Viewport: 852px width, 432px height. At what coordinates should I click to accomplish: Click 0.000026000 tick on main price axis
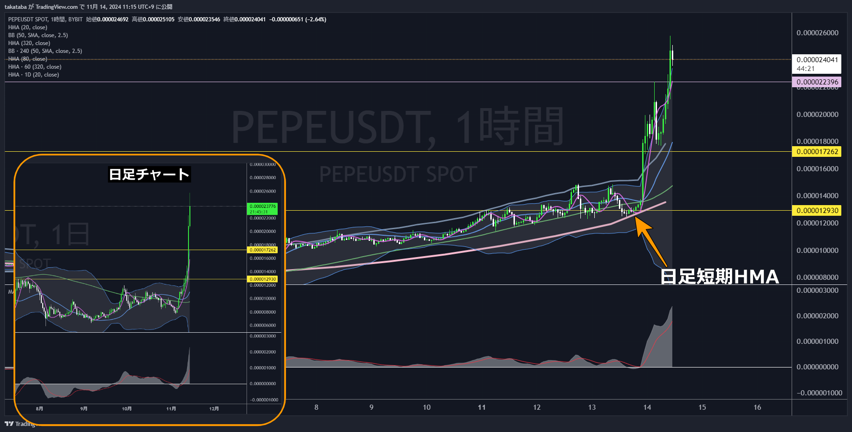(x=817, y=33)
